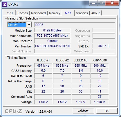Click the empty Serial Number field
Viewport: 121px width, 117px height.
52,51
